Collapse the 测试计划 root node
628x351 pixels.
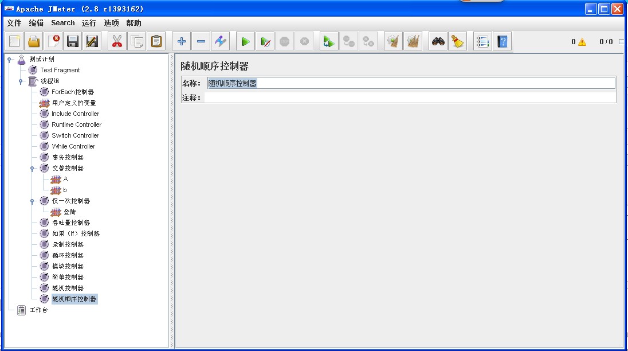[x=9, y=60]
